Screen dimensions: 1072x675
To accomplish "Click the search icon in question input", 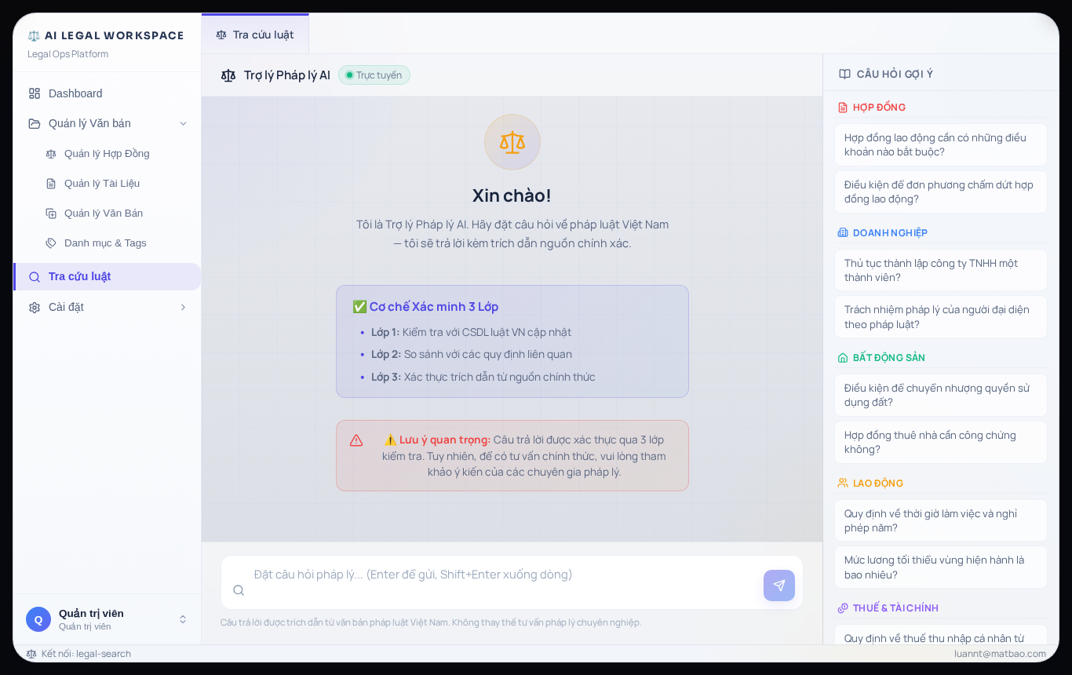I will point(239,590).
